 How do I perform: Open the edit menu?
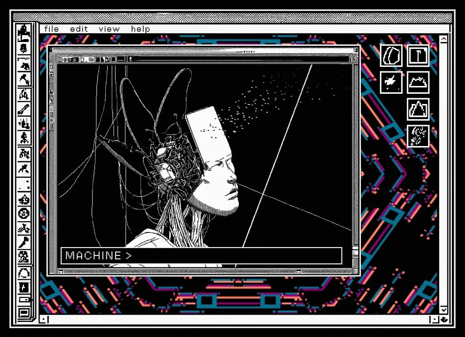click(x=79, y=29)
